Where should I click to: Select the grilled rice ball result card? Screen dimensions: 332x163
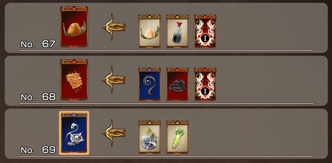click(74, 27)
